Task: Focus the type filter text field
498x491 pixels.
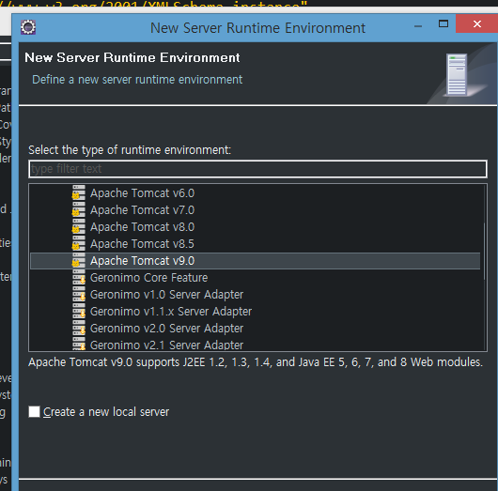Action: coord(257,169)
